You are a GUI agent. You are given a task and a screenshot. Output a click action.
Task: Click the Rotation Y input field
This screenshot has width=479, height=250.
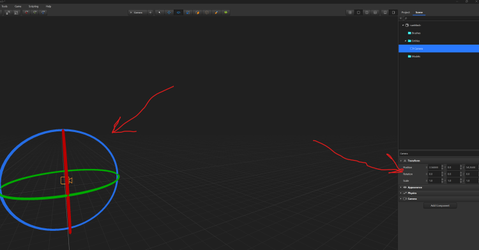(453, 174)
